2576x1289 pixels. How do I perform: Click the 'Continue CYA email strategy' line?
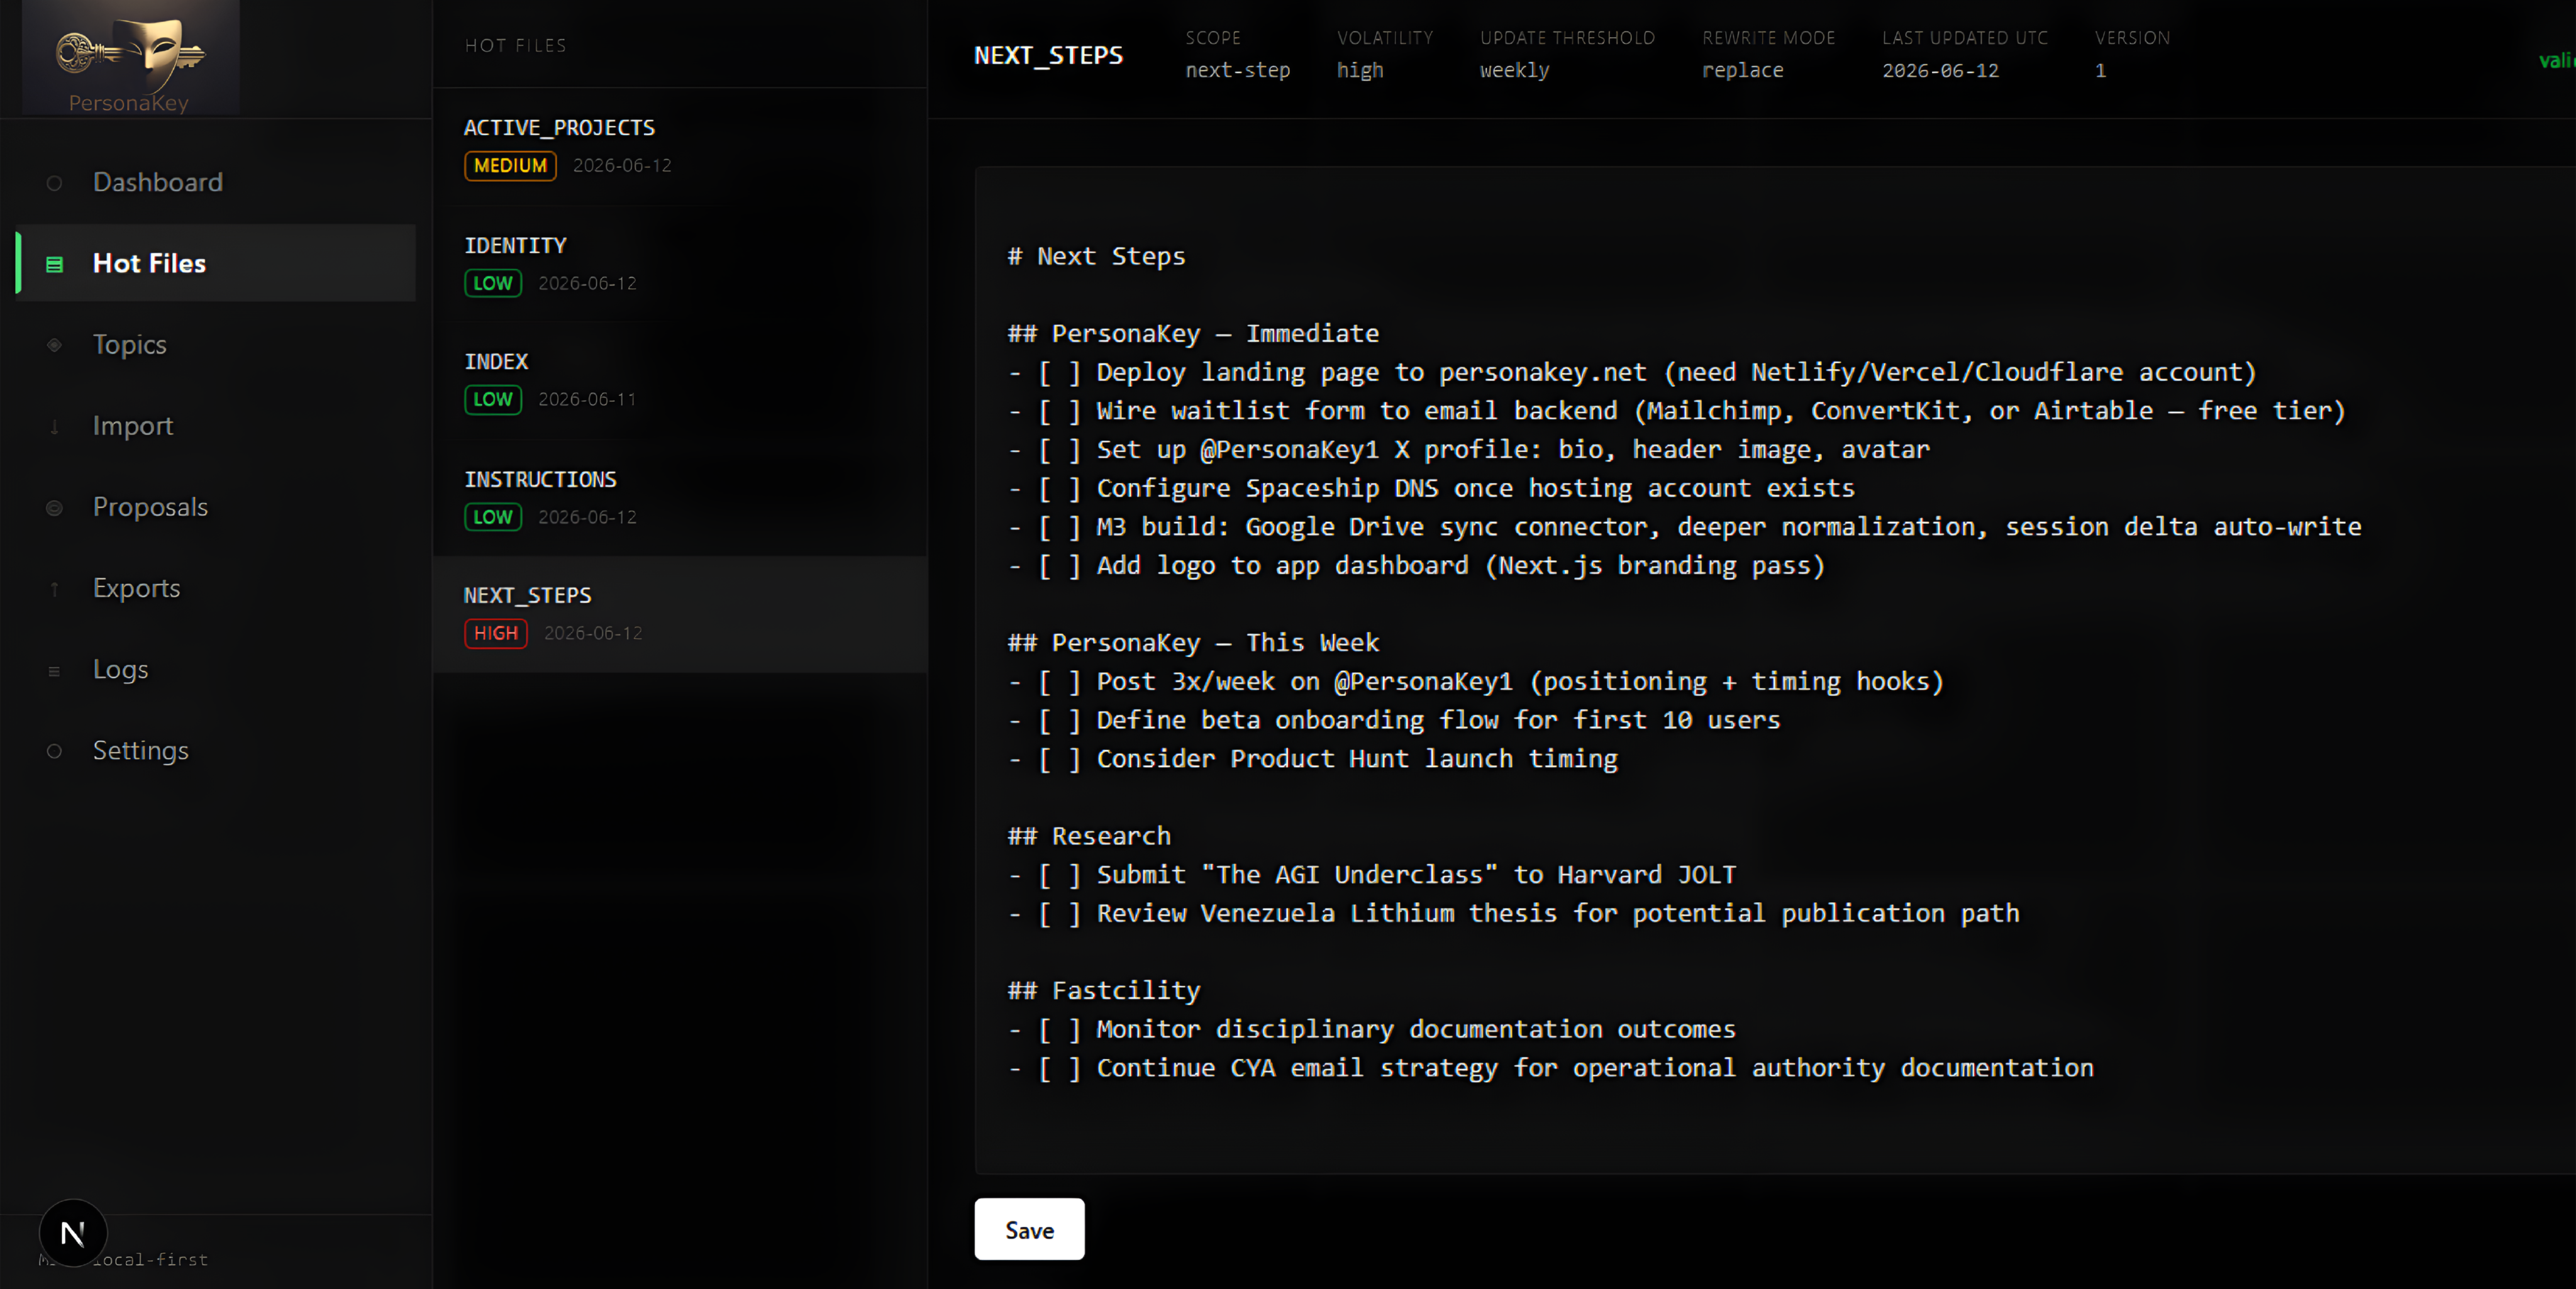(1551, 1068)
